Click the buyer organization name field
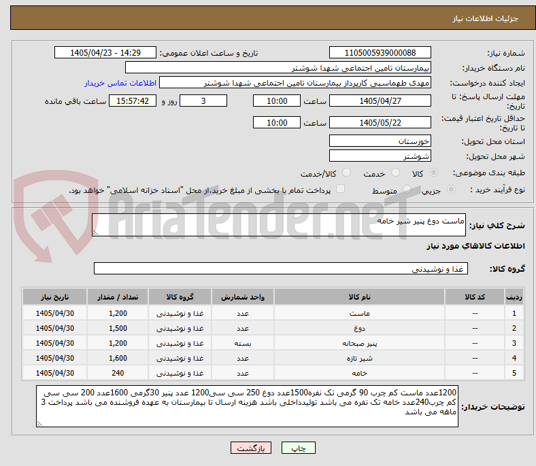The image size is (536, 466). (278, 68)
